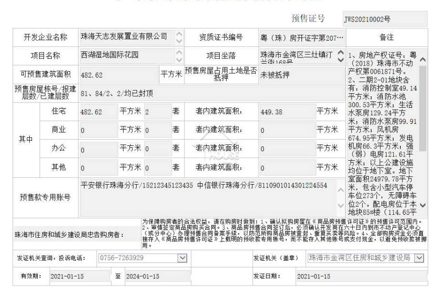The image size is (430, 287).
Task: Click the 资质证书编号 label
Action: tap(221, 37)
